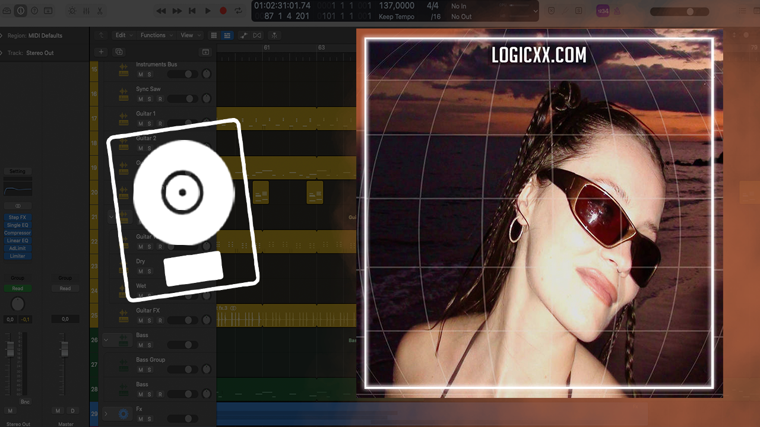Adjust the Instruments Bus volume slider
The height and width of the screenshot is (427, 760).
(183, 74)
